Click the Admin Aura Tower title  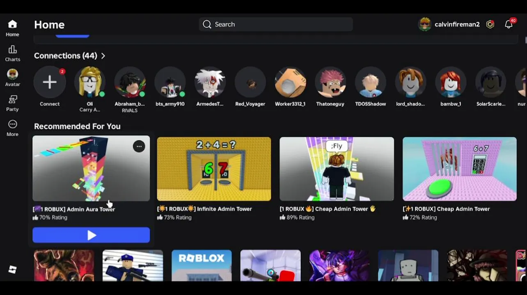click(74, 209)
